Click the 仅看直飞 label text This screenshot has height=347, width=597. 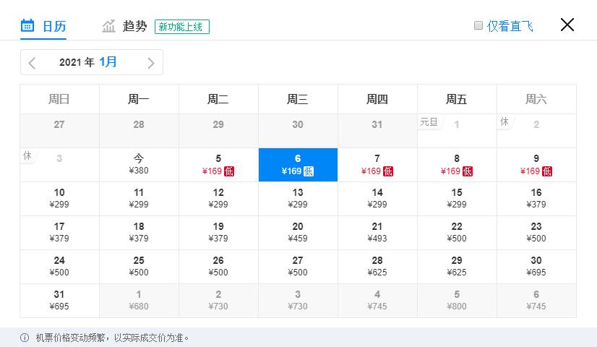pos(510,26)
